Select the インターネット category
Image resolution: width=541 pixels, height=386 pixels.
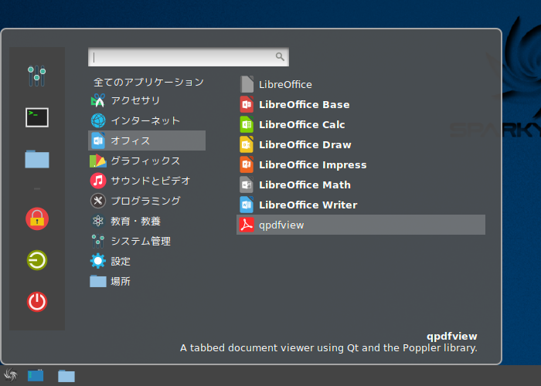pyautogui.click(x=147, y=120)
